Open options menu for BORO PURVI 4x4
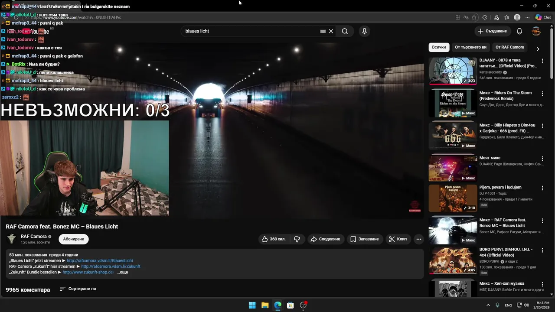Viewport: 555px width, 312px height. tap(542, 251)
